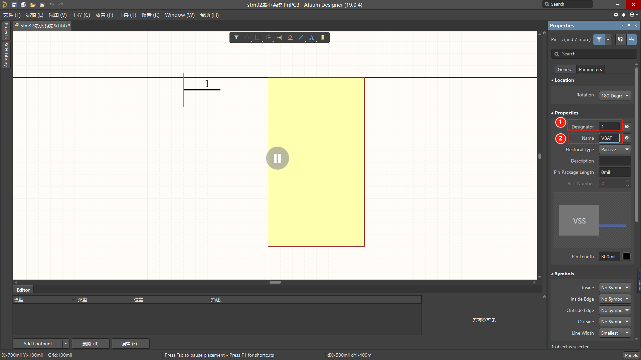Switch to the Parameters tab
Viewport: 641px width, 360px height.
point(590,69)
